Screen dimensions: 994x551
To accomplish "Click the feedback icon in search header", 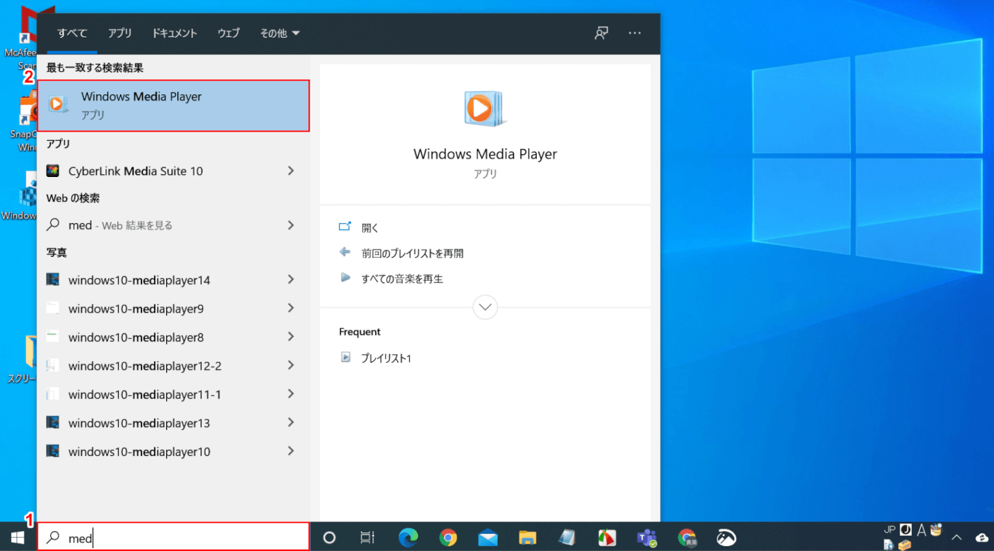I will tap(602, 33).
